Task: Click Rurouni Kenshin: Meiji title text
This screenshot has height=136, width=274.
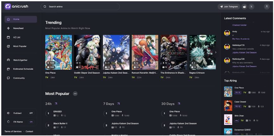Action: (145, 73)
